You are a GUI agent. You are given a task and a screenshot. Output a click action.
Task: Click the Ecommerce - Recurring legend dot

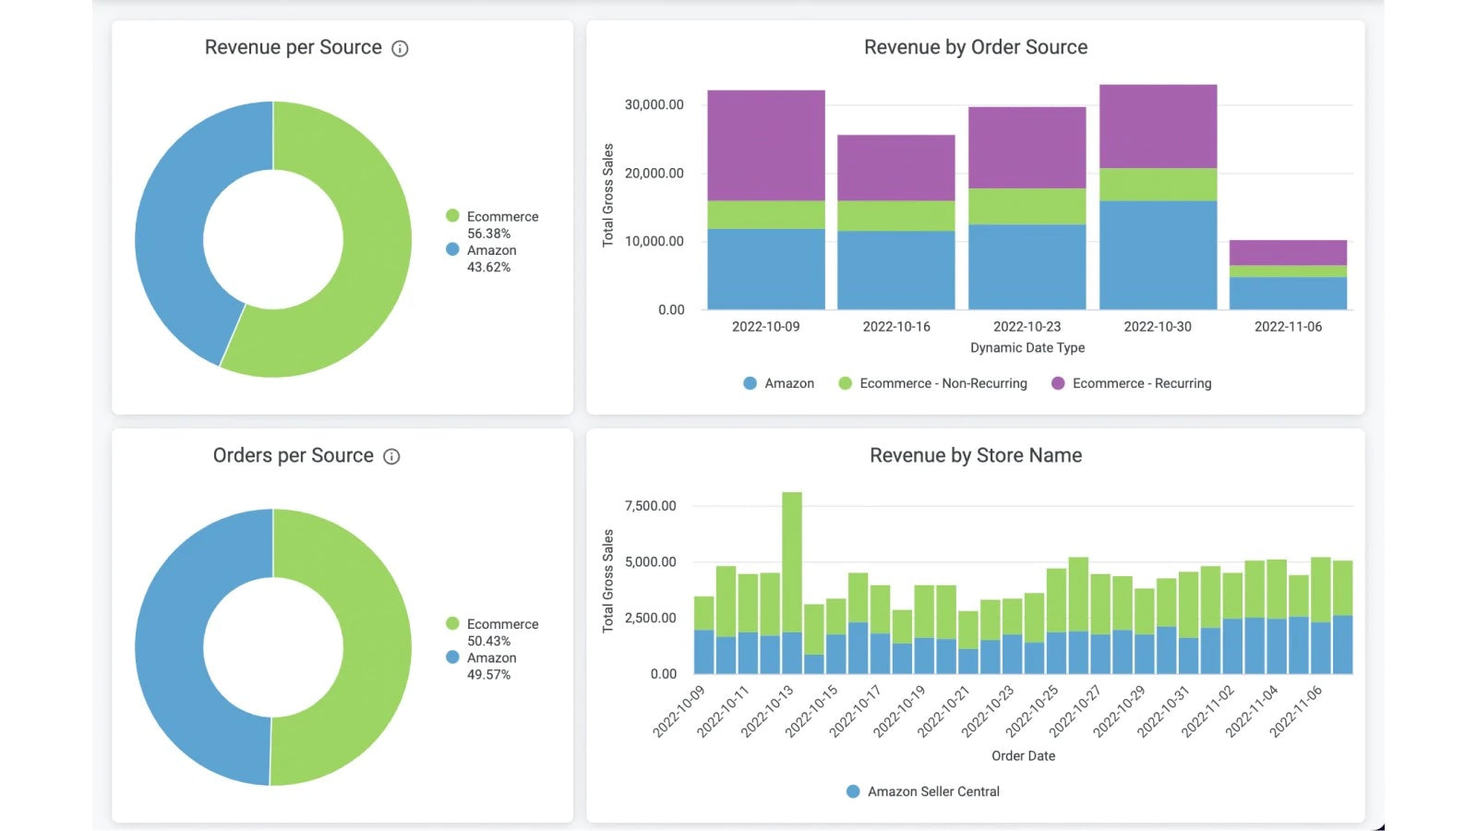click(1058, 383)
